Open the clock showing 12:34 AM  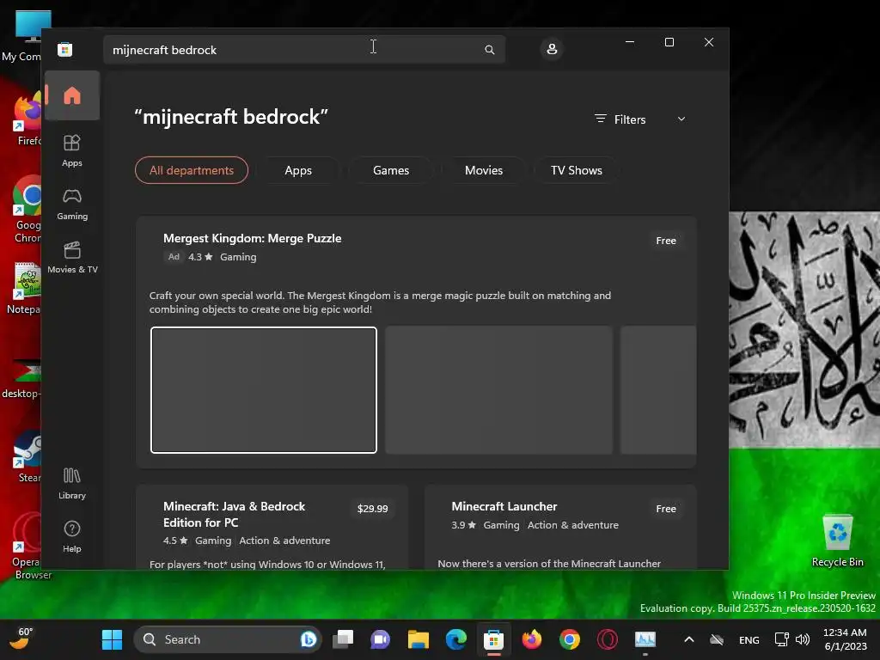(x=846, y=639)
